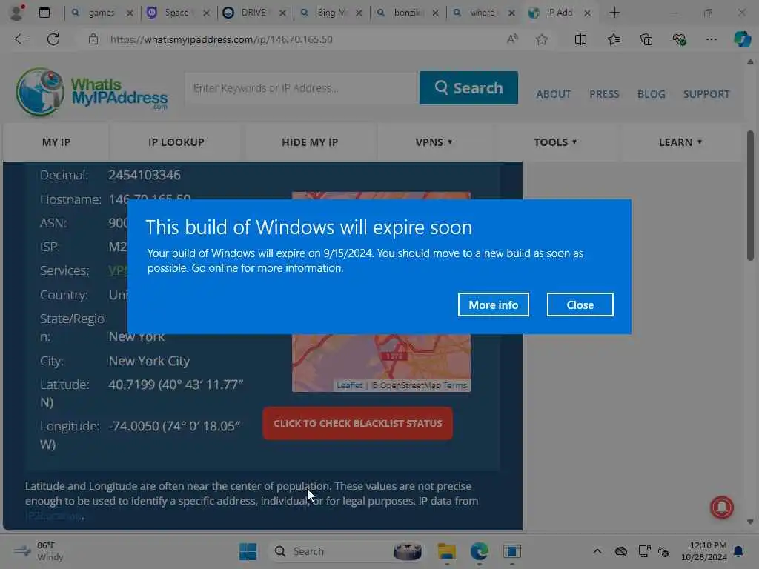
Task: Switch to the Space tab
Action: point(176,13)
